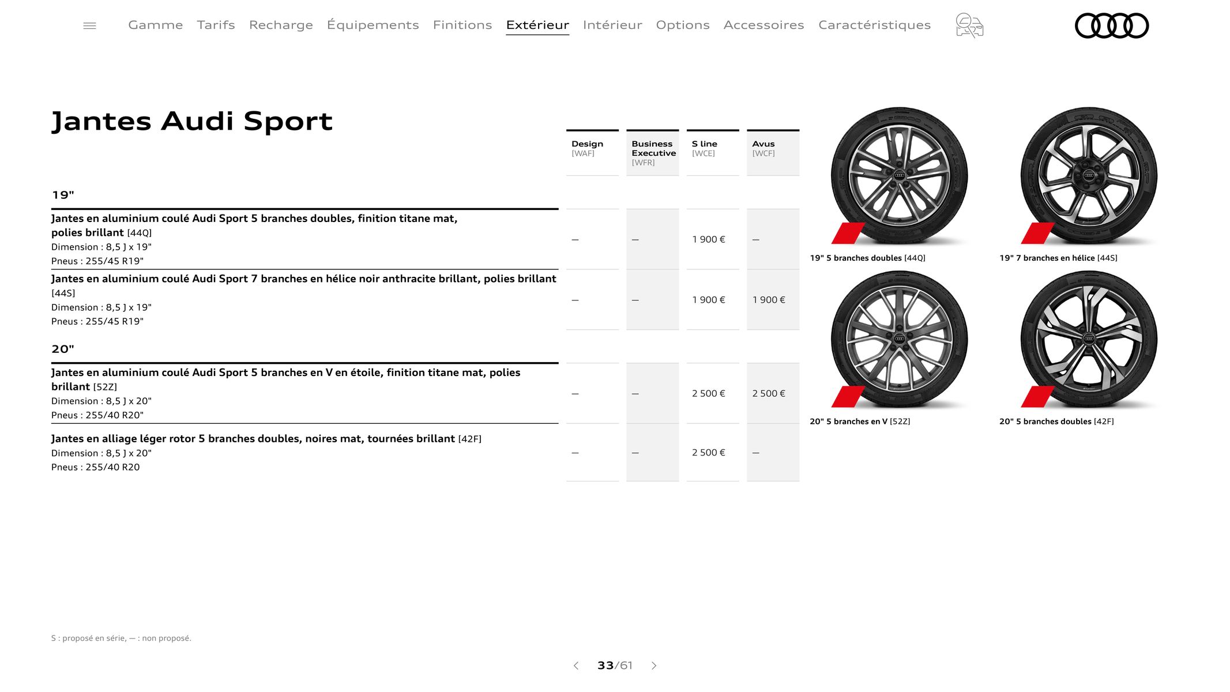Screen dimensions: 1230x692
Task: Click the 20" 5 branches doubles 42F wheel image
Action: (1089, 339)
